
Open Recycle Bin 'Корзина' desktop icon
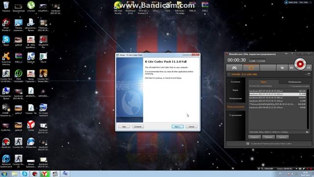pos(6,7)
